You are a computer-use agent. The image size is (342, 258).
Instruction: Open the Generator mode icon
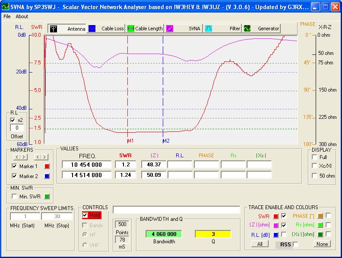coord(247,29)
